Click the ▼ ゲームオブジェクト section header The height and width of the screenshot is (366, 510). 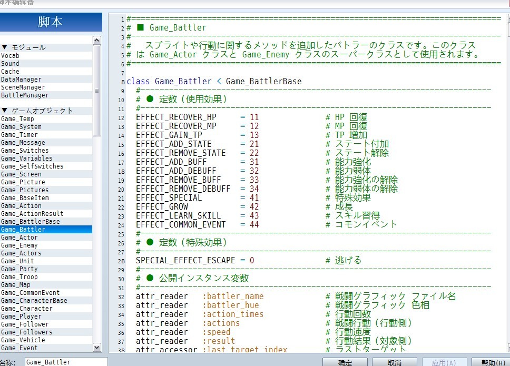click(46, 111)
